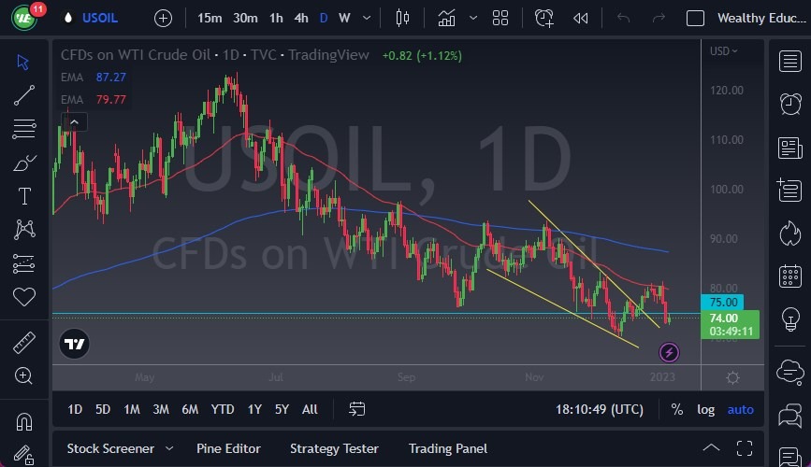This screenshot has height=467, width=811.
Task: Collapse the indicator legend chevron
Action: point(73,121)
